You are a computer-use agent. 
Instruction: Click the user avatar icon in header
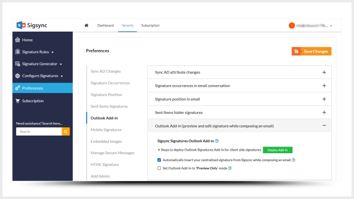[292, 26]
